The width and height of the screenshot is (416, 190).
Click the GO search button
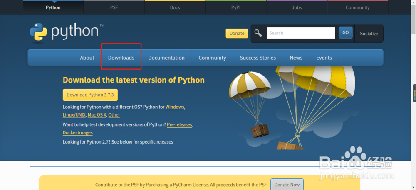pyautogui.click(x=345, y=32)
